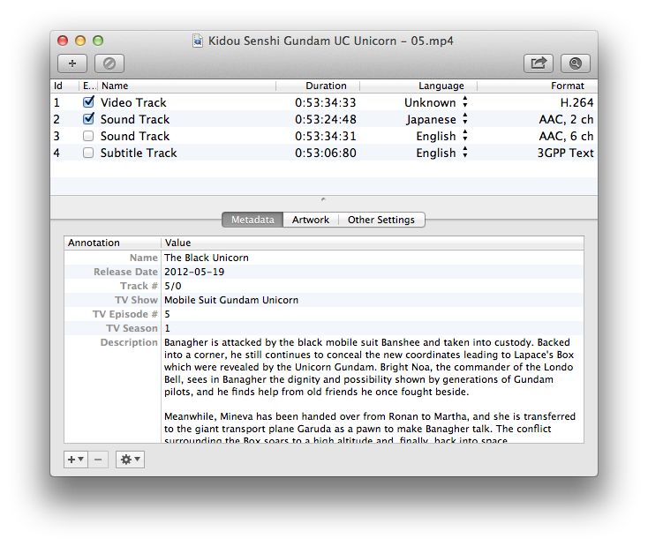
Task: Click the Format column header
Action: click(x=538, y=86)
